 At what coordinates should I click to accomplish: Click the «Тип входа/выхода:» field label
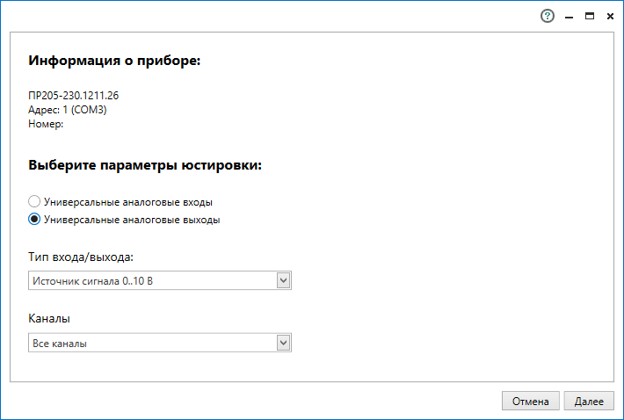pos(81,257)
